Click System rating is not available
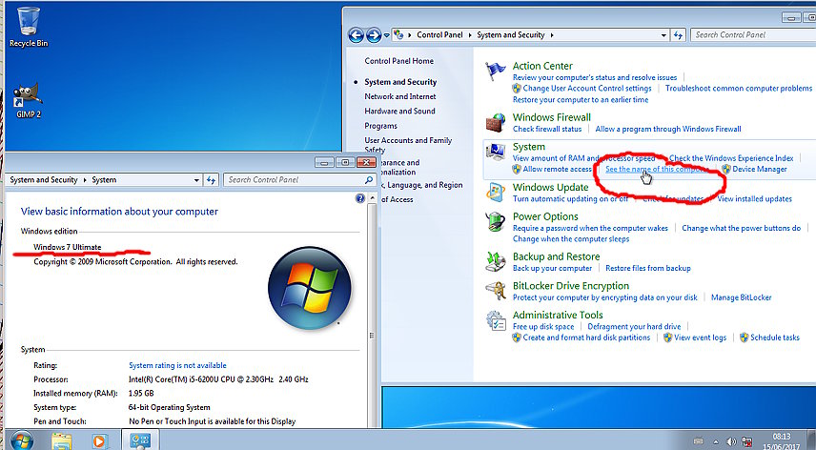 (x=177, y=366)
